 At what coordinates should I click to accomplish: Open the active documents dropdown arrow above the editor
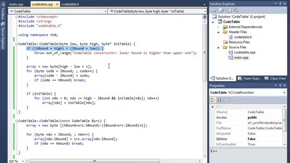[204, 4]
